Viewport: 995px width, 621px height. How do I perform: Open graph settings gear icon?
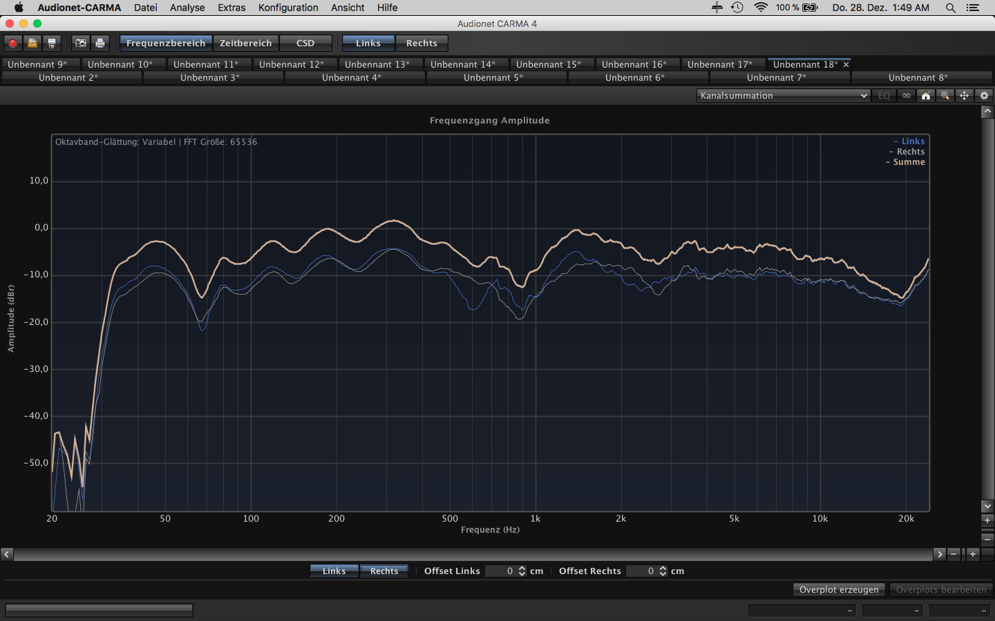(x=985, y=96)
